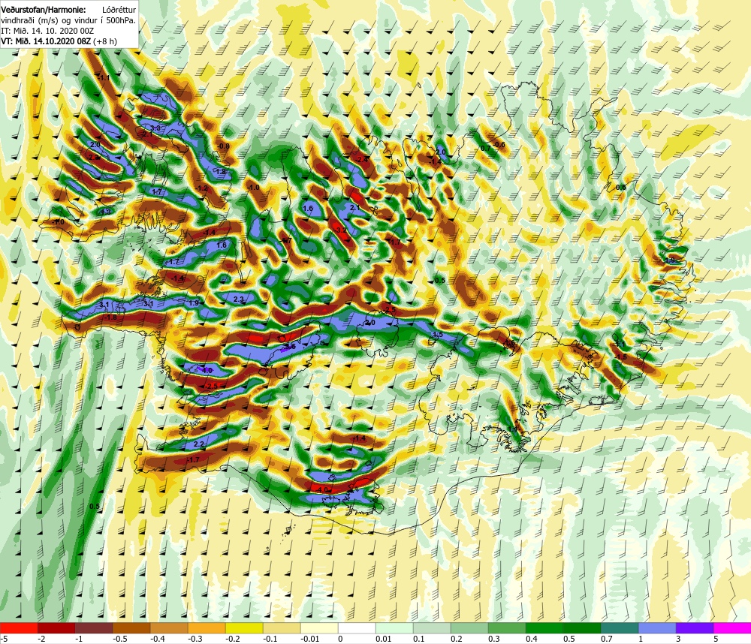Click the '2.2' value label on the map

point(199,444)
